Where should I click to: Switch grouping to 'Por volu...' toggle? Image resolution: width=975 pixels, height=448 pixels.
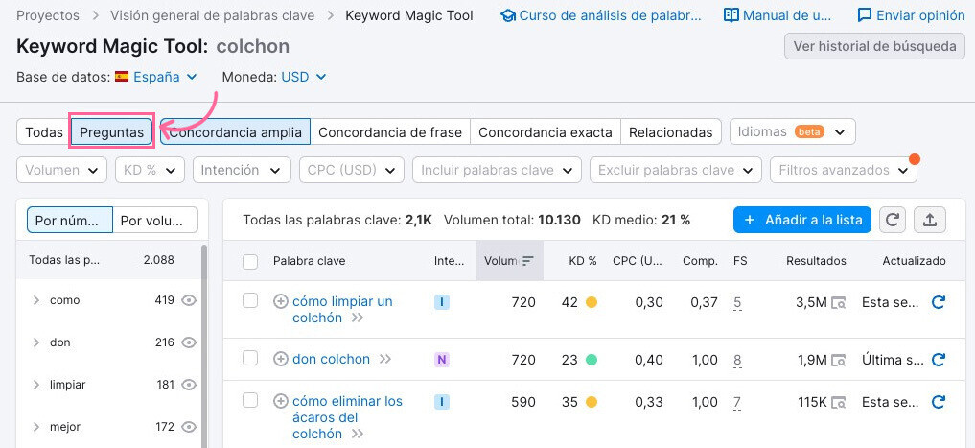pyautogui.click(x=155, y=221)
